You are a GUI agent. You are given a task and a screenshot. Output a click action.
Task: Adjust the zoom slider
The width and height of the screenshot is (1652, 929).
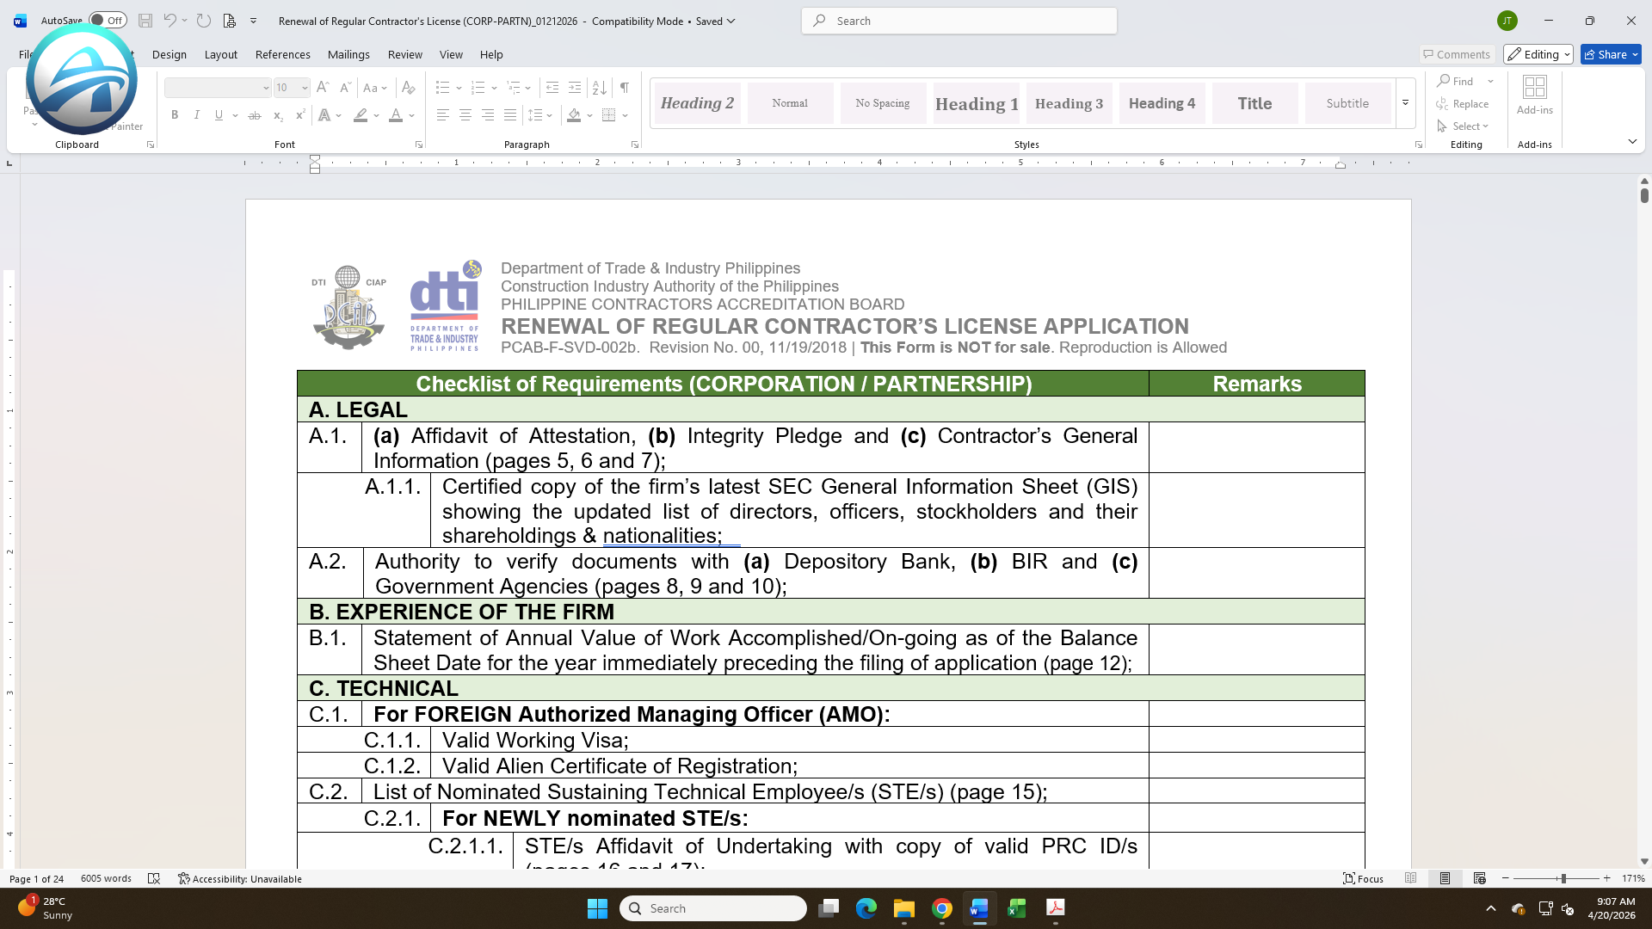click(1563, 878)
